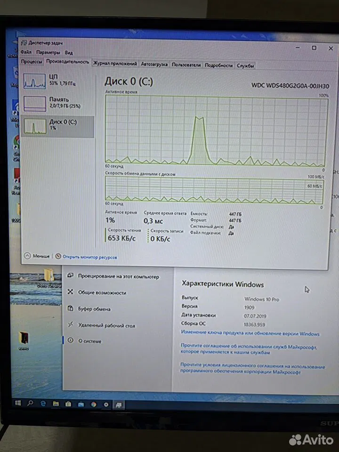Open the Подробности tab
The image size is (339, 452).
click(x=218, y=65)
